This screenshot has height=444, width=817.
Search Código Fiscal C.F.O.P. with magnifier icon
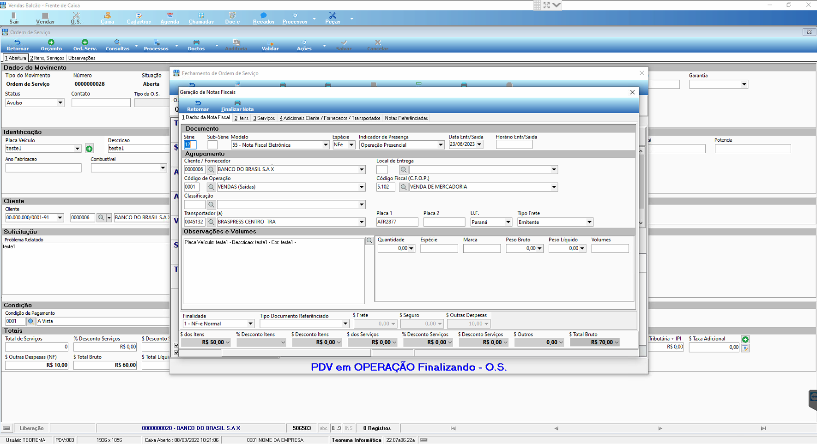403,187
